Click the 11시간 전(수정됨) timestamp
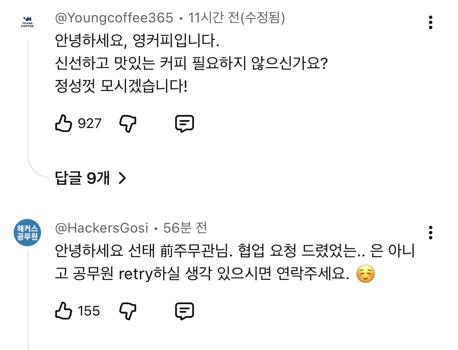 [x=237, y=18]
